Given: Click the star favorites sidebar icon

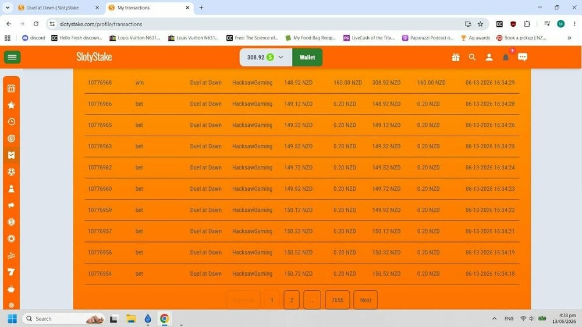Looking at the screenshot, I should point(12,105).
